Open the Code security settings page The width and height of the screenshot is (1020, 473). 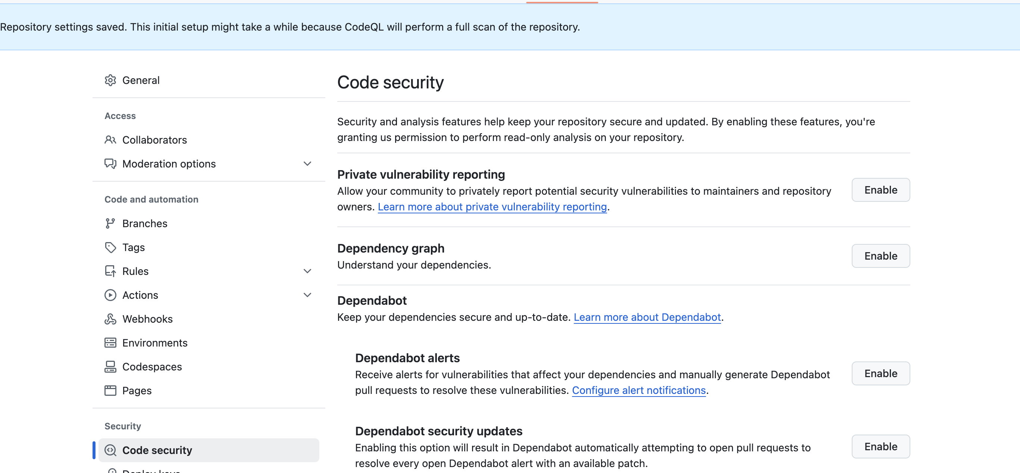pos(157,450)
